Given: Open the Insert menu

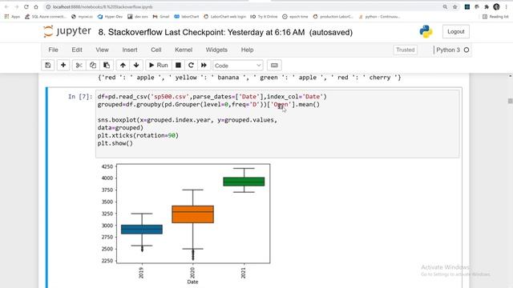Looking at the screenshot, I should click(130, 50).
